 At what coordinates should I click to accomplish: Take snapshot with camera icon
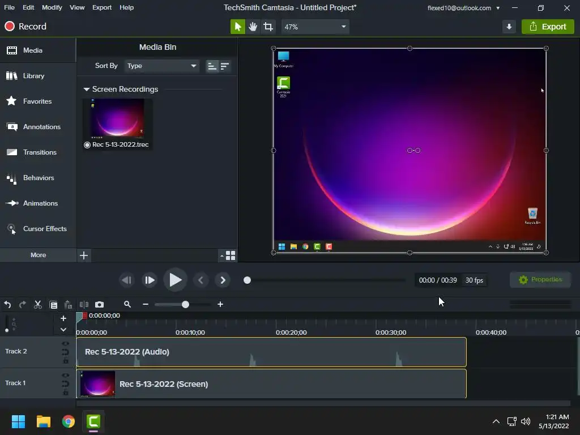99,304
